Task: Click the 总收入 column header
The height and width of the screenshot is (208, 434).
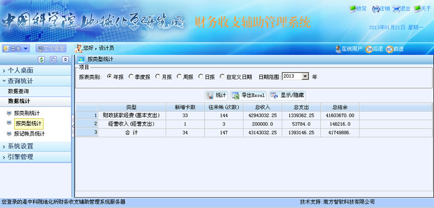Action: (263, 107)
